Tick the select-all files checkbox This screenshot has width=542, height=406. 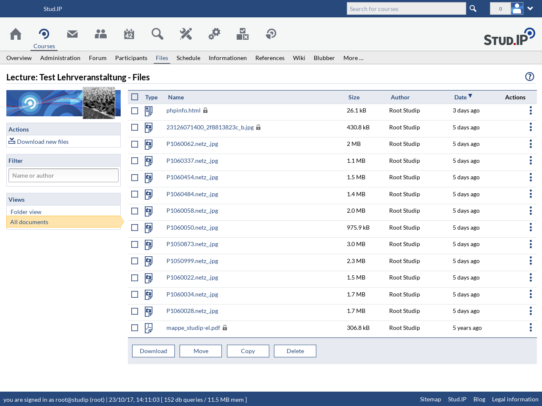tap(135, 97)
